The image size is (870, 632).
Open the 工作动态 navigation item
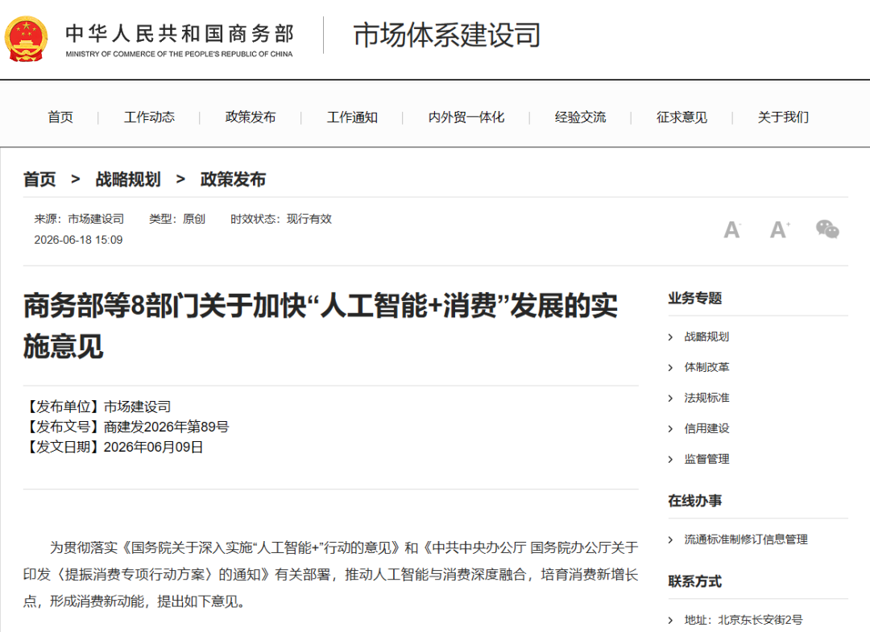pos(149,117)
